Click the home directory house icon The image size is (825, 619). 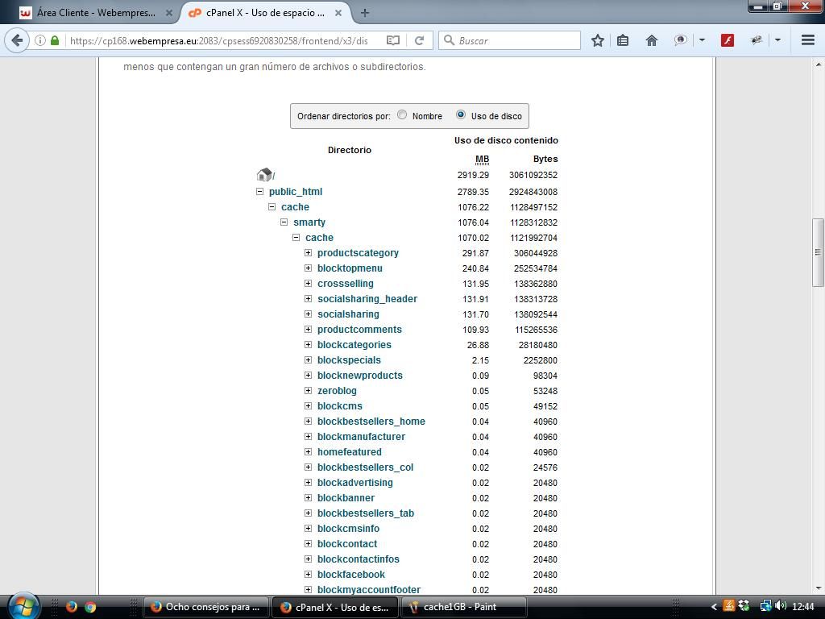coord(264,174)
